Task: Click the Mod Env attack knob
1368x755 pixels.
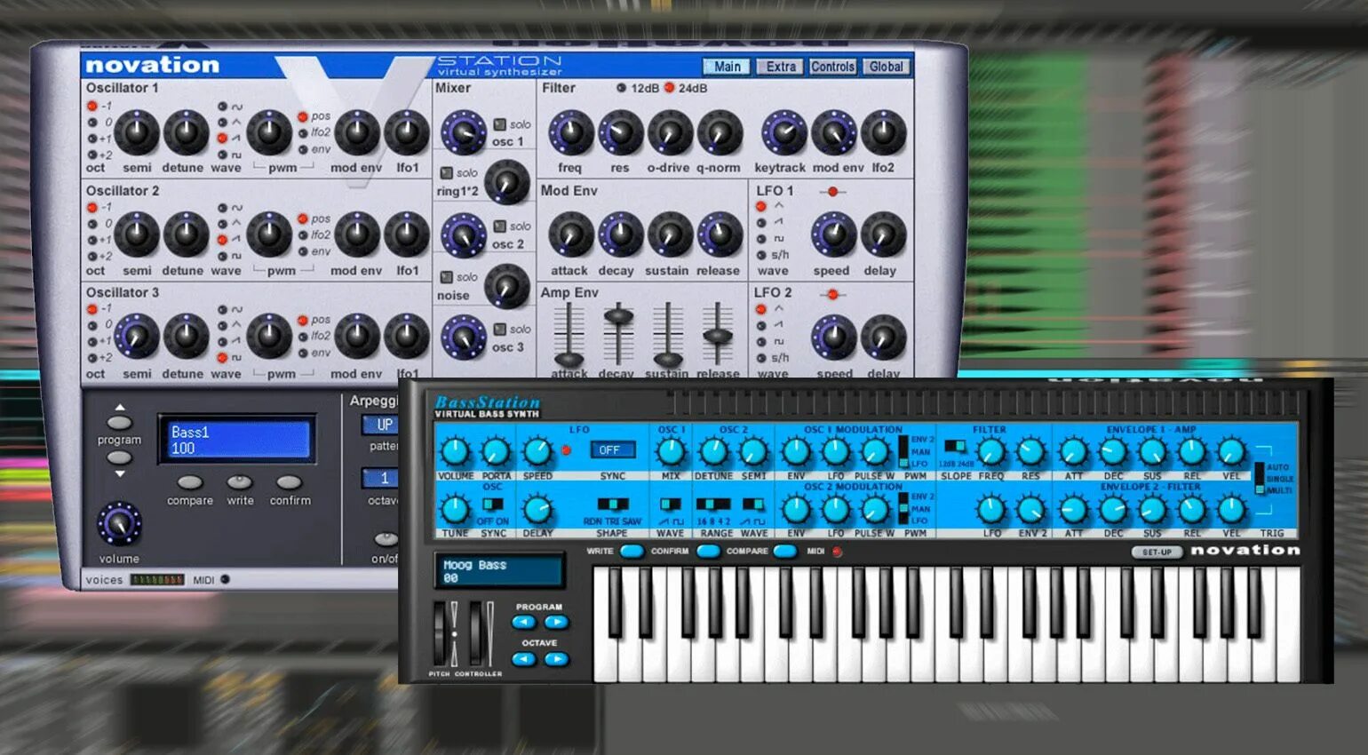Action: [x=570, y=235]
